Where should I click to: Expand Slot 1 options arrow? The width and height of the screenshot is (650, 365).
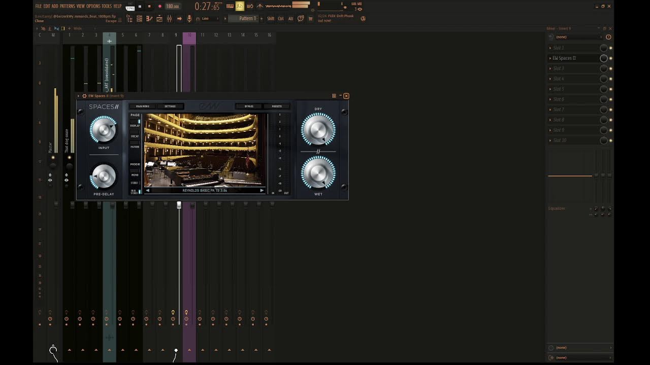click(x=550, y=48)
